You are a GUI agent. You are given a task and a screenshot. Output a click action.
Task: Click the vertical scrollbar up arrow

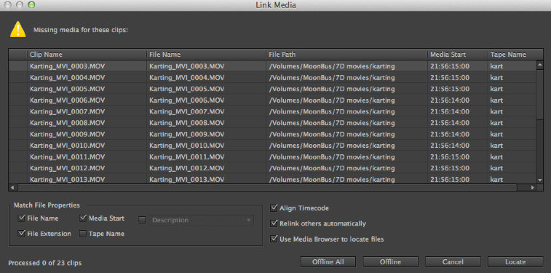pos(540,65)
